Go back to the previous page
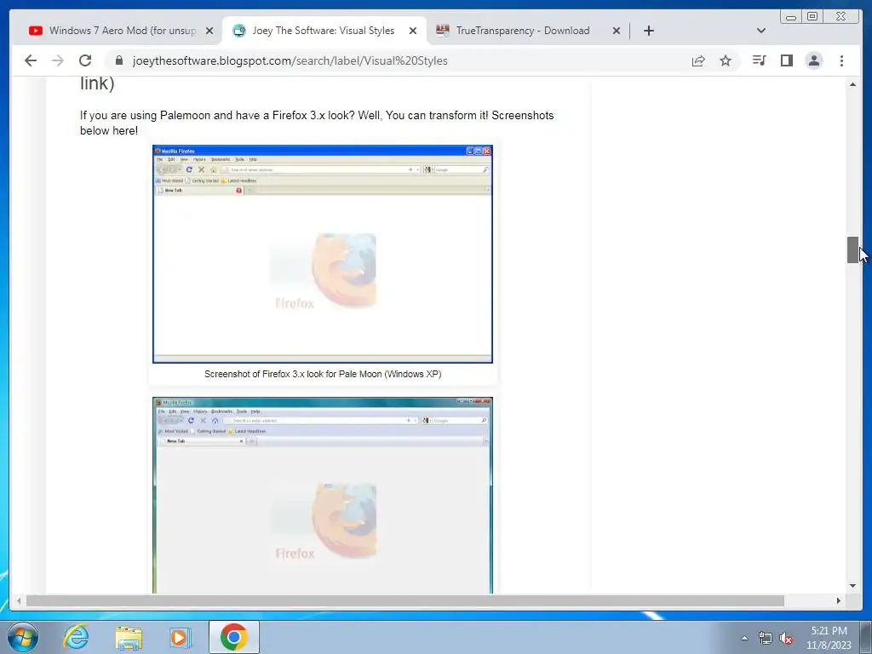The width and height of the screenshot is (872, 654). [x=31, y=60]
